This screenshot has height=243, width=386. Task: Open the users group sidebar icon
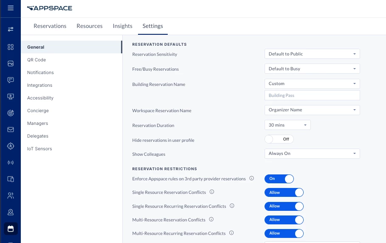[11, 196]
